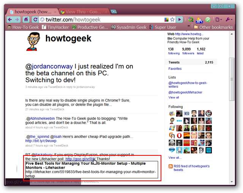The image size is (243, 193).
Task: Click the Favorites link in sidebar
Action: point(175,69)
